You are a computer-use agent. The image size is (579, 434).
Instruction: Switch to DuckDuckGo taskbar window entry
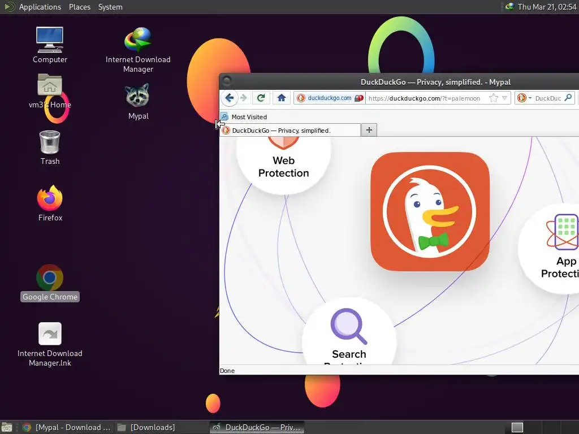(x=257, y=427)
